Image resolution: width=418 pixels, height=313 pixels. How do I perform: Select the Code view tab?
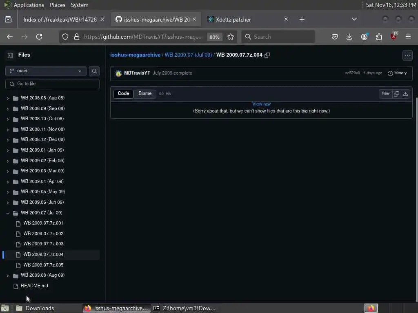point(123,94)
